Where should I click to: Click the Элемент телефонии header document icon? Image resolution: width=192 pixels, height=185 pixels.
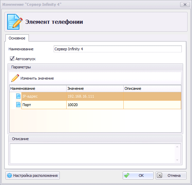(x=15, y=22)
